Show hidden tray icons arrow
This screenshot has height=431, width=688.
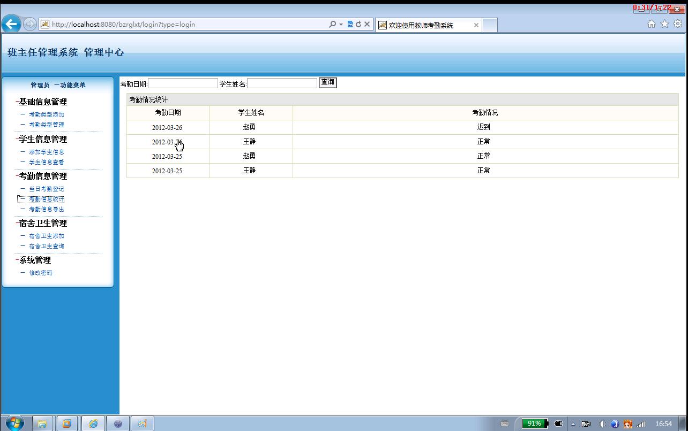(x=573, y=424)
